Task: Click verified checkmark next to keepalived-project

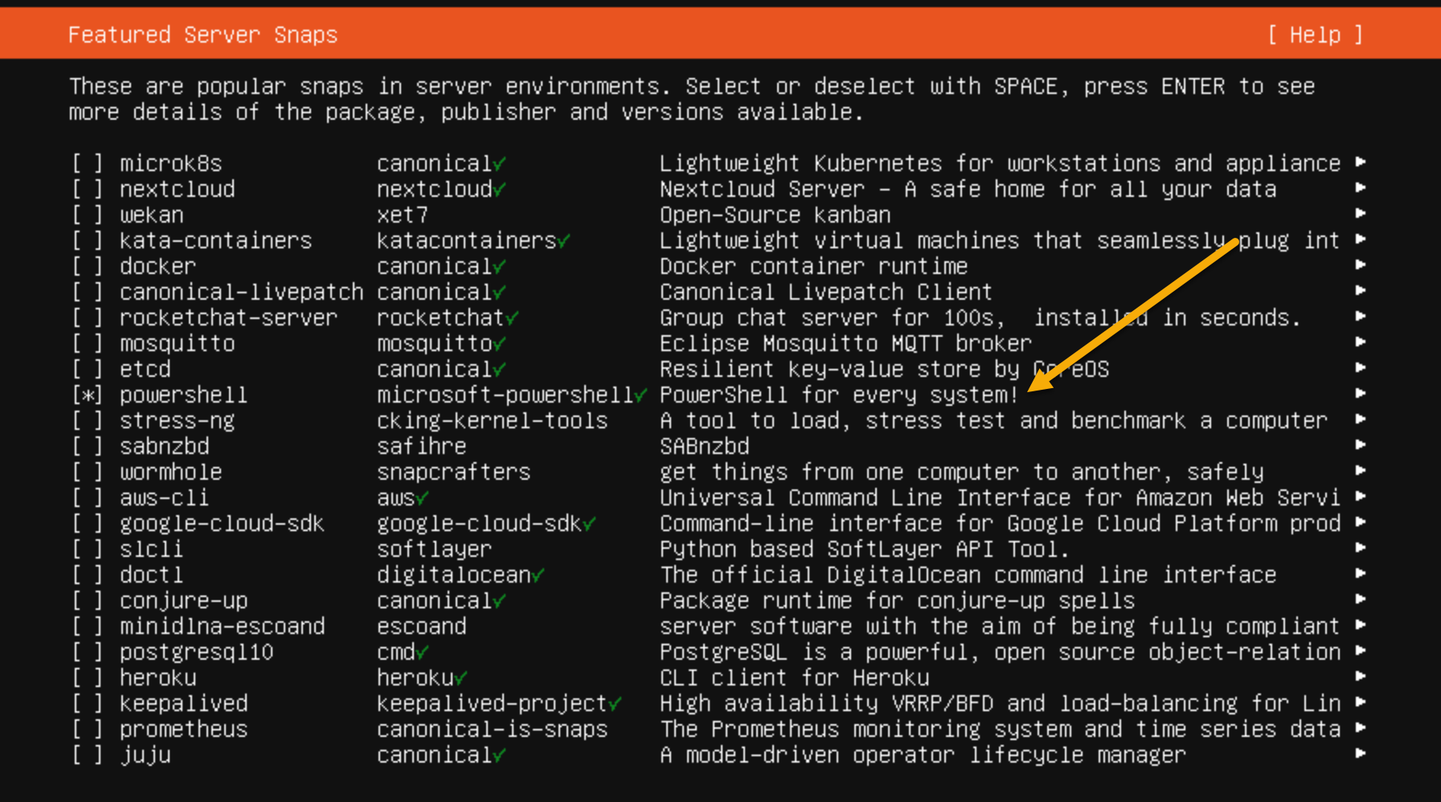Action: point(615,705)
